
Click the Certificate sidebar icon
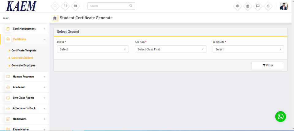pyautogui.click(x=8, y=39)
